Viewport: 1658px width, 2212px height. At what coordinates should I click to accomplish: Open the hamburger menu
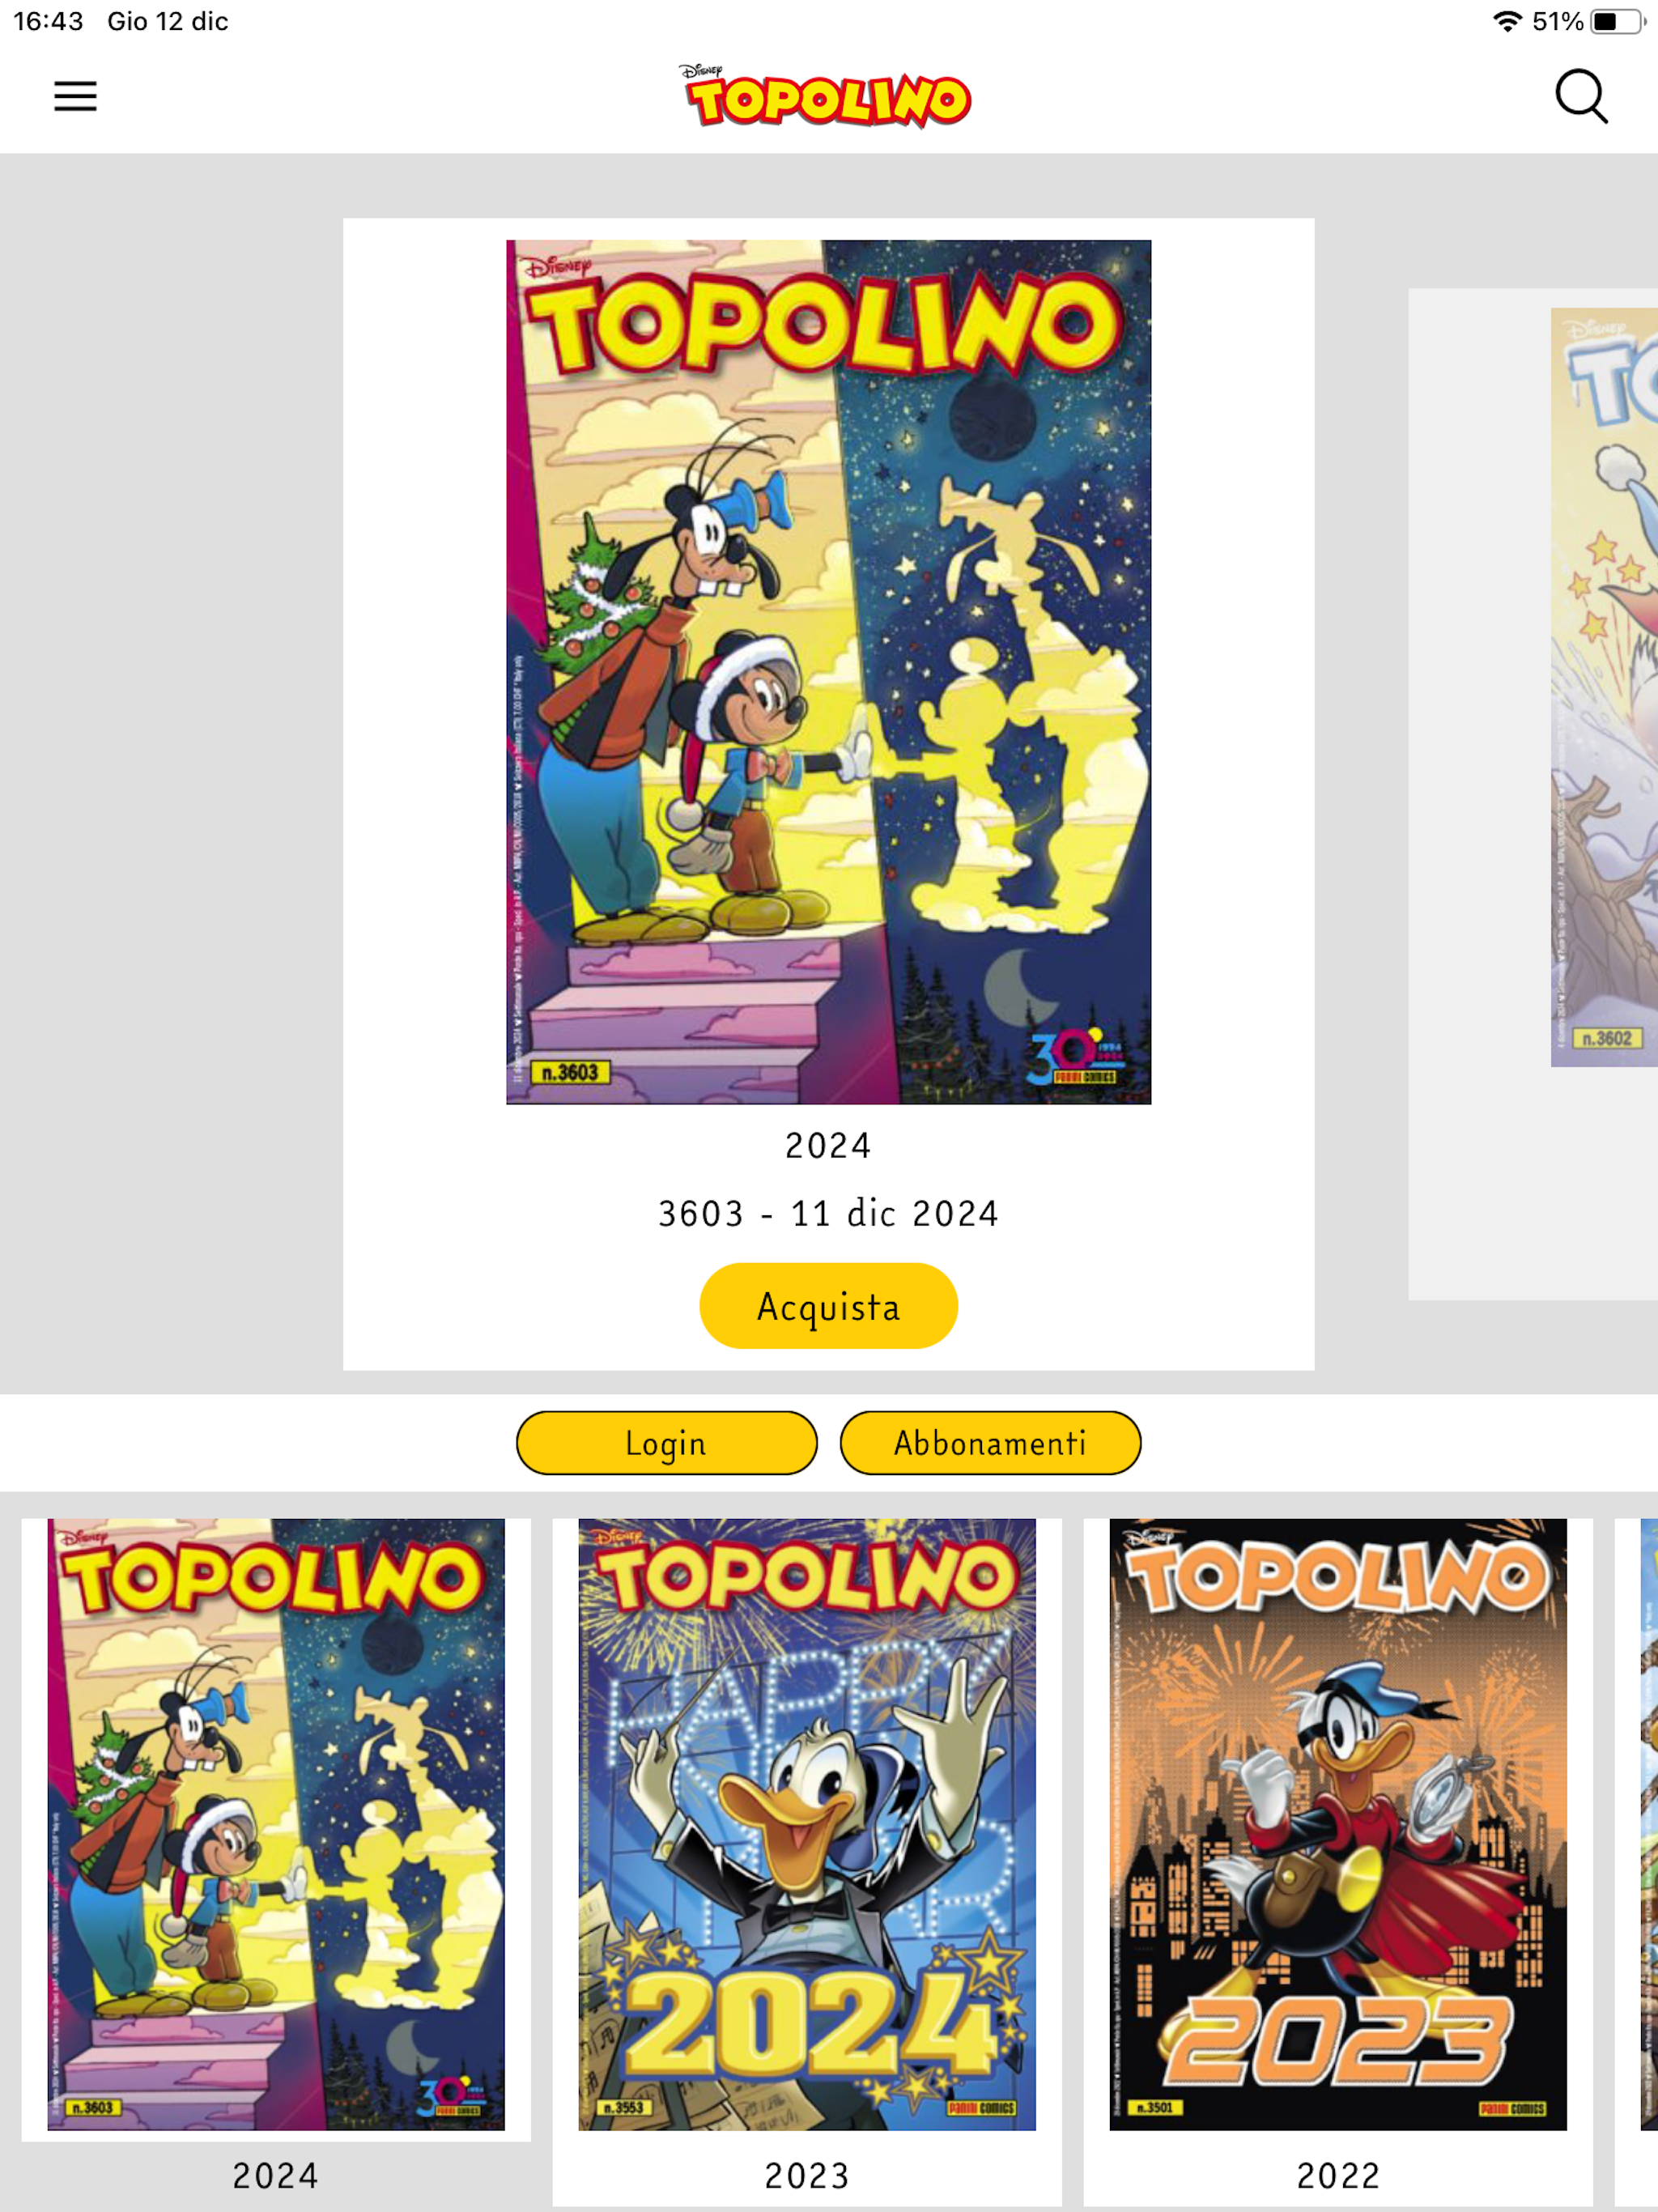coord(75,96)
